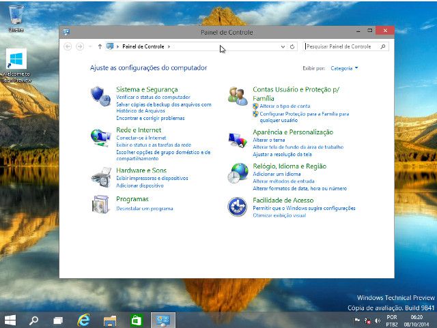Open taskbar Search magnifier
The height and width of the screenshot is (328, 437).
(33, 320)
